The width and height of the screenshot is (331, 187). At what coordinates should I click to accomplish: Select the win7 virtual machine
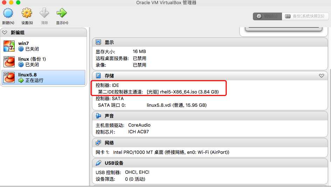[44, 46]
